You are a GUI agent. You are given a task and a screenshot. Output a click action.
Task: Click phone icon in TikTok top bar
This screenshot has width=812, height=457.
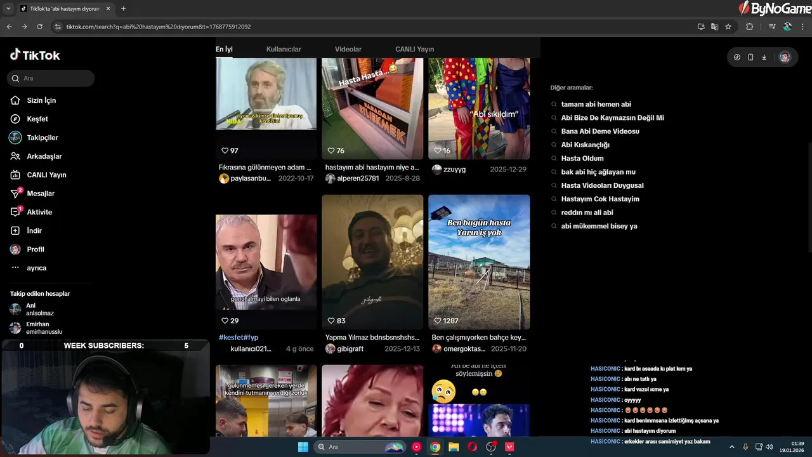pos(750,57)
